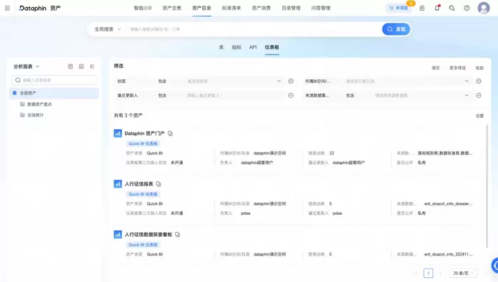Open the hamburger menu beside the Dataphin logo

(x=7, y=8)
